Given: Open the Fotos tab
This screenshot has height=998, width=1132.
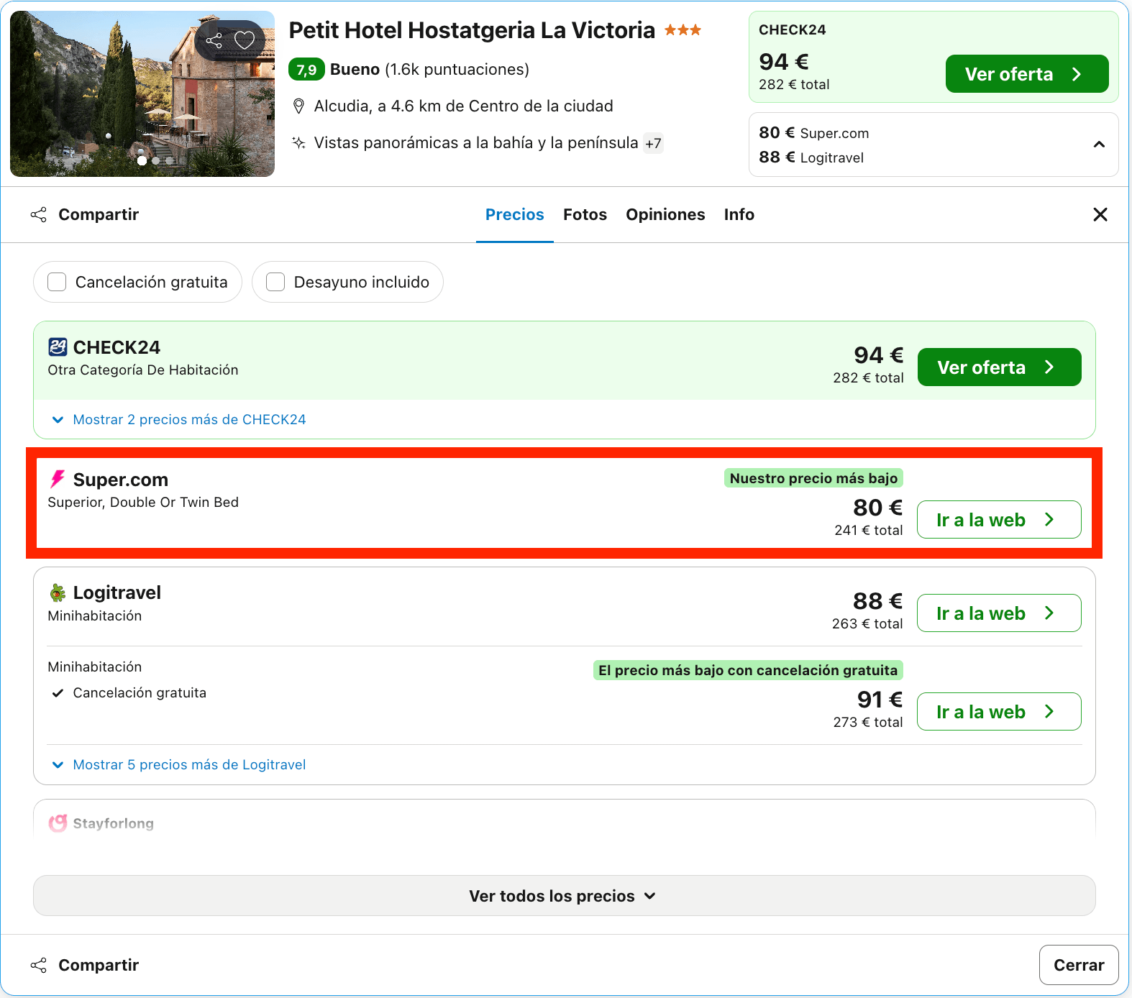Looking at the screenshot, I should pos(585,214).
